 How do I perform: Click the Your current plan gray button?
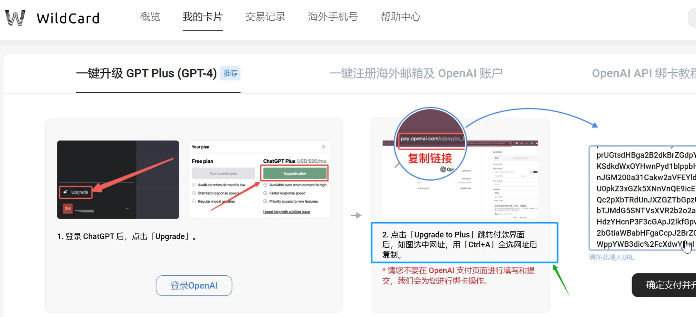223,173
